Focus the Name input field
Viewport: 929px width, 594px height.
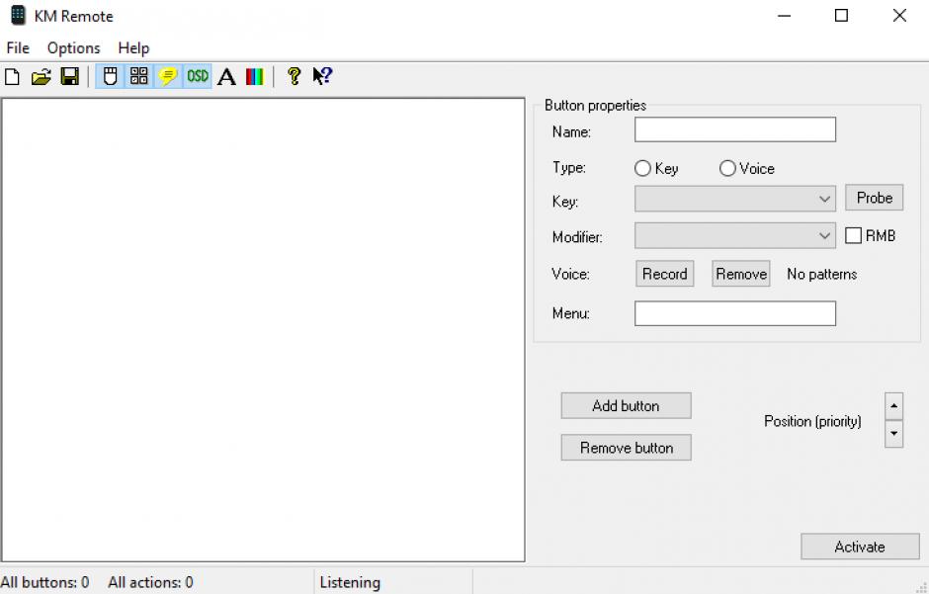pyautogui.click(x=735, y=129)
